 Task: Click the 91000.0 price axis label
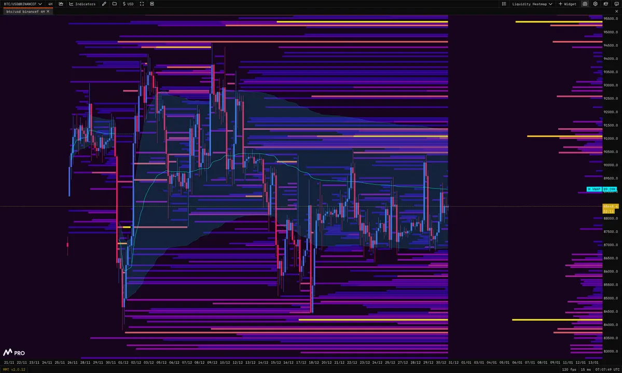(x=611, y=139)
